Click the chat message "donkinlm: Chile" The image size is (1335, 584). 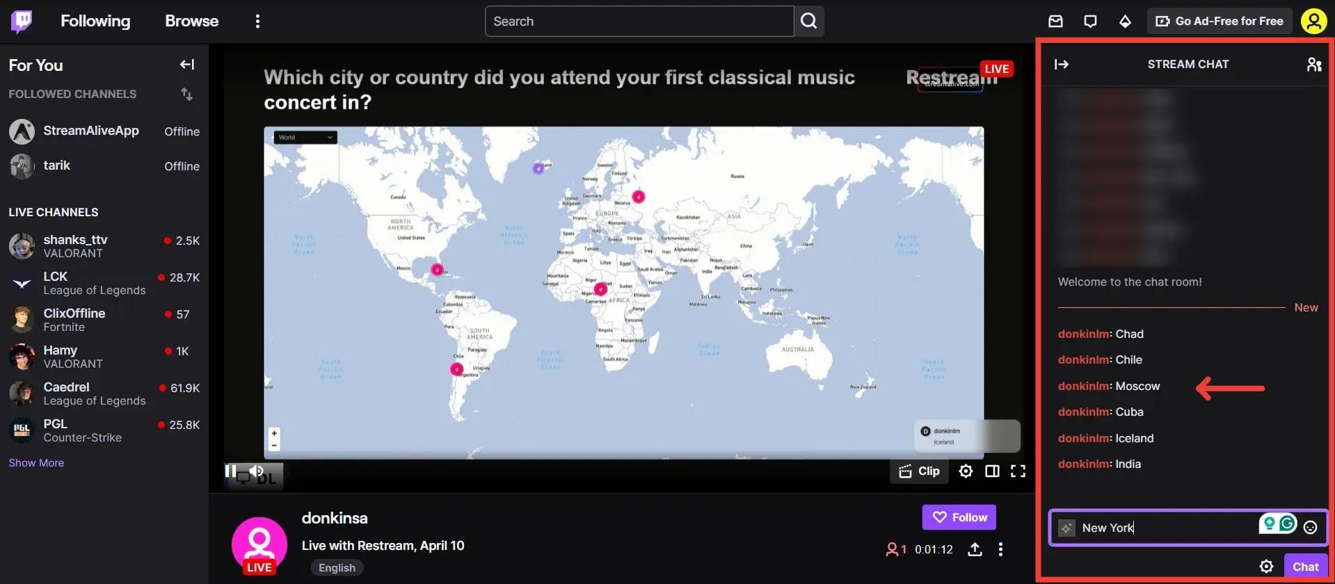(x=1100, y=360)
